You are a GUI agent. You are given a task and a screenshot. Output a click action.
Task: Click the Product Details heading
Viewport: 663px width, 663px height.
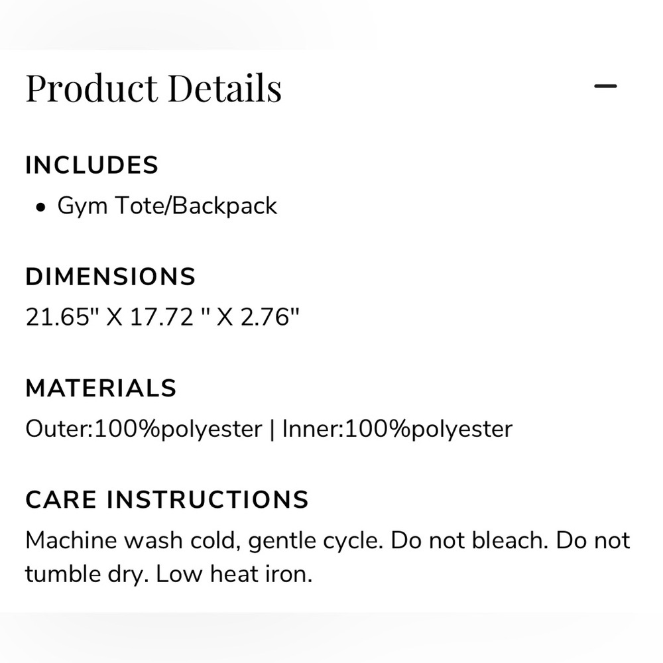[x=153, y=88]
